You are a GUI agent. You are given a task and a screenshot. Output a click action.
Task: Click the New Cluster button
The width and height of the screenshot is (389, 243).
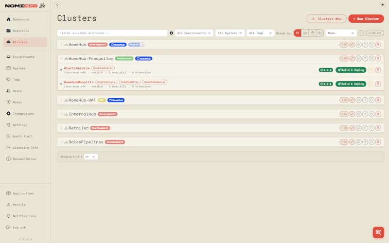[366, 18]
